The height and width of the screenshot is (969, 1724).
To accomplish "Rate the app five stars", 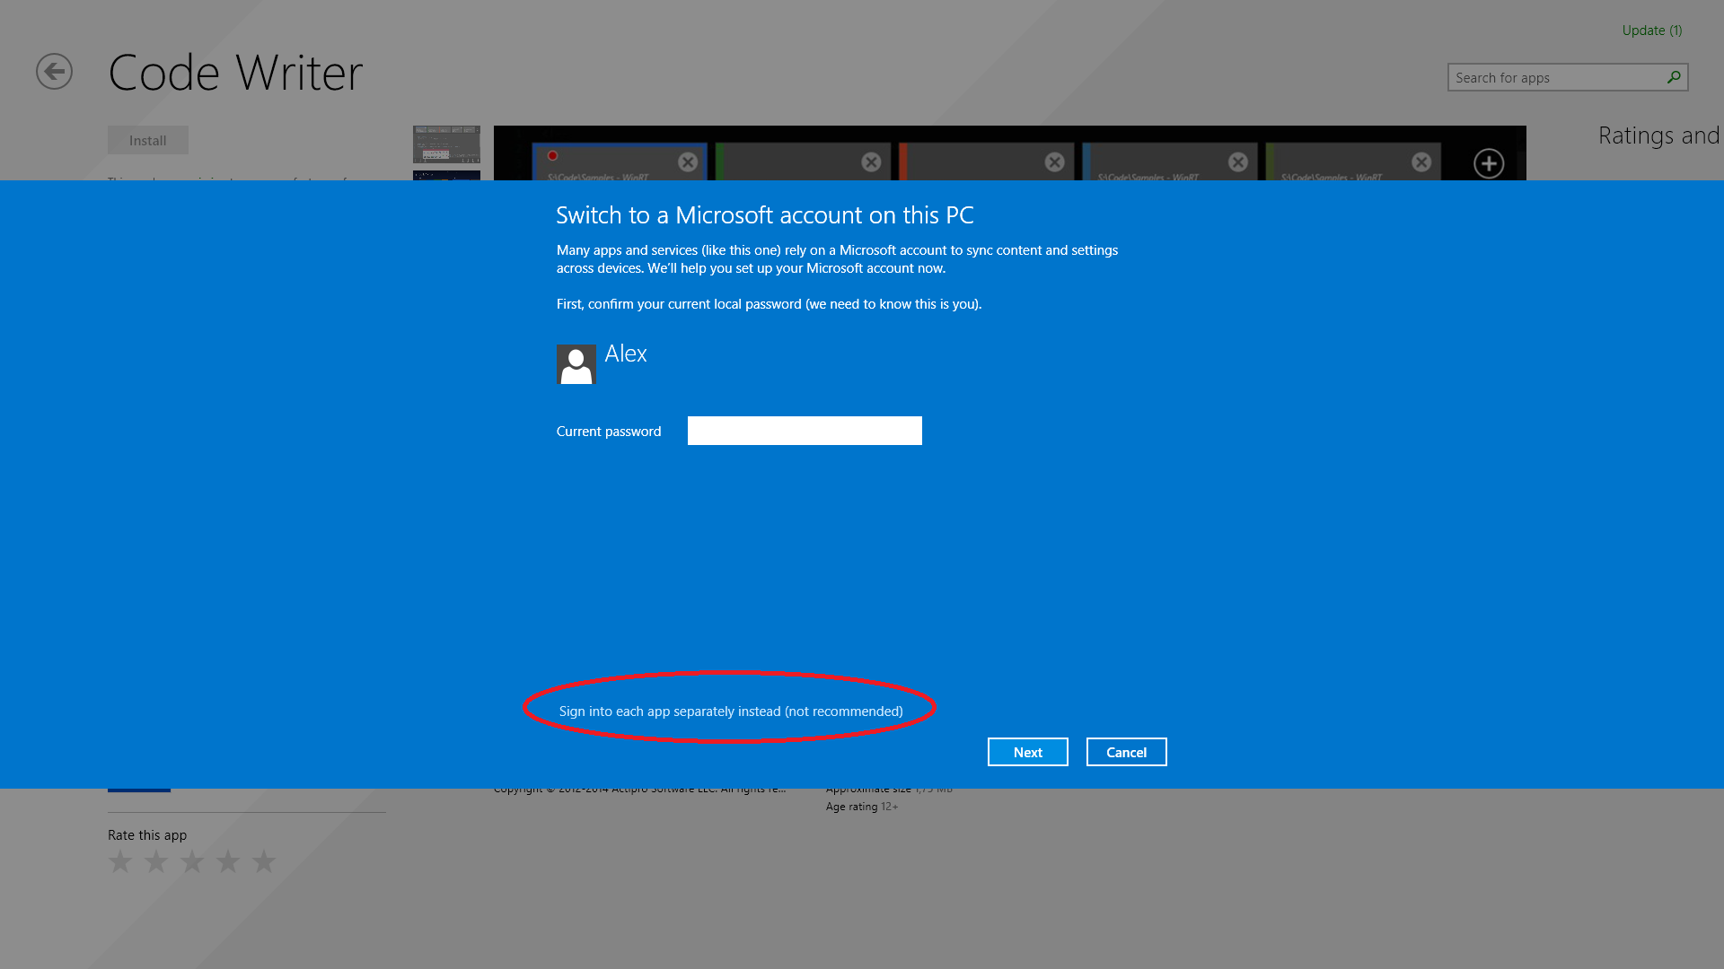I will click(x=264, y=862).
